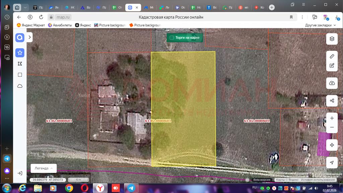Viewport: 343px width, 193px height.
Task: Open the share map button
Action: coord(332,101)
